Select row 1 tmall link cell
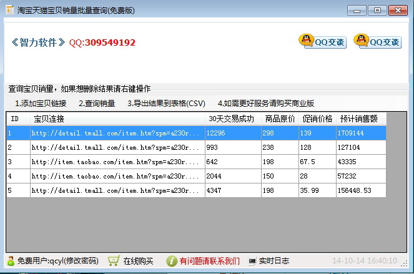Screen dimensions: 414x274 (117, 133)
